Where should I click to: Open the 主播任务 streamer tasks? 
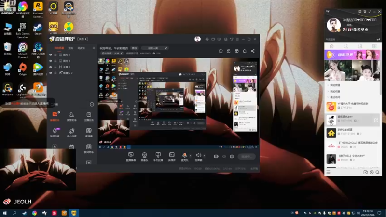tap(89, 117)
